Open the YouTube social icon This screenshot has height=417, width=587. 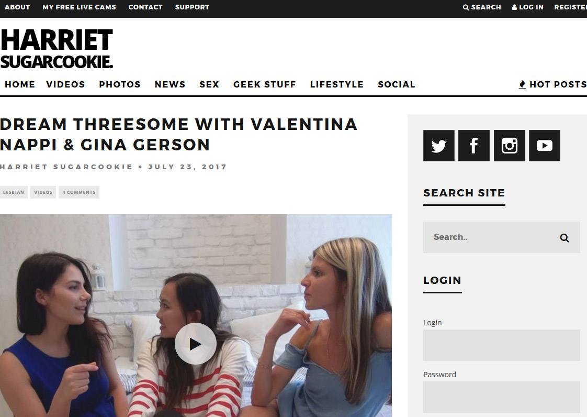tap(545, 146)
